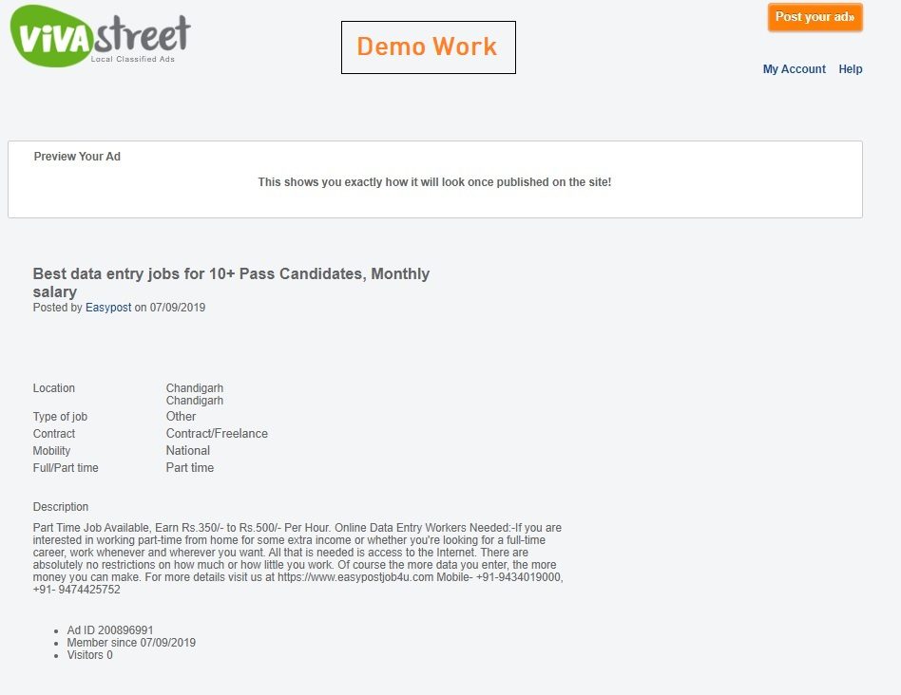This screenshot has width=901, height=695.
Task: Click the Member since 07/09/2019 item
Action: click(131, 643)
